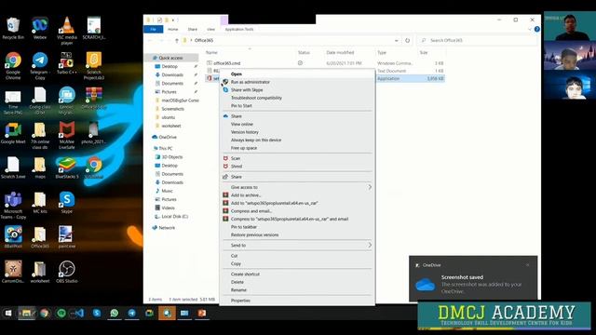Choose Create shortcut
This screenshot has height=335, width=596.
[x=245, y=275]
